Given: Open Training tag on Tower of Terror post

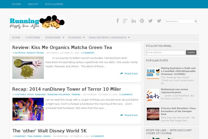Looking at the screenshot, I should pos(76,95).
